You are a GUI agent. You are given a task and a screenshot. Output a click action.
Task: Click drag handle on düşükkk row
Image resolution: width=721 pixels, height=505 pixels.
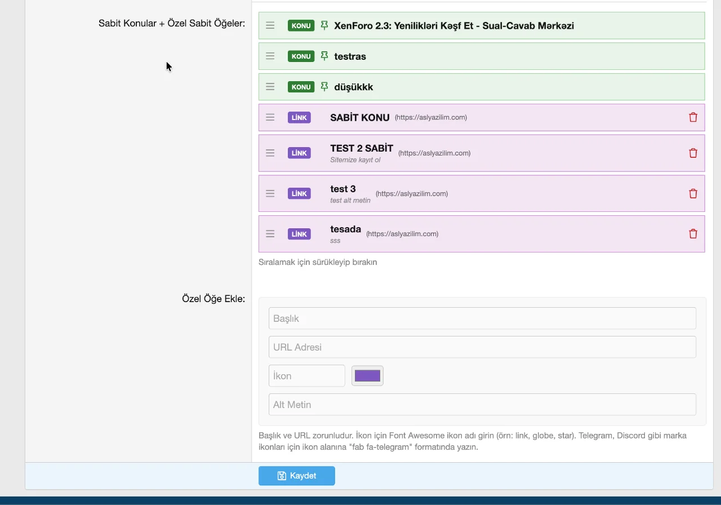coord(270,87)
